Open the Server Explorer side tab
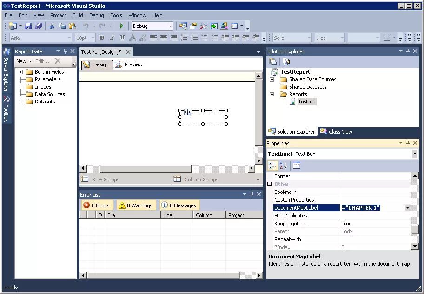 pos(7,70)
